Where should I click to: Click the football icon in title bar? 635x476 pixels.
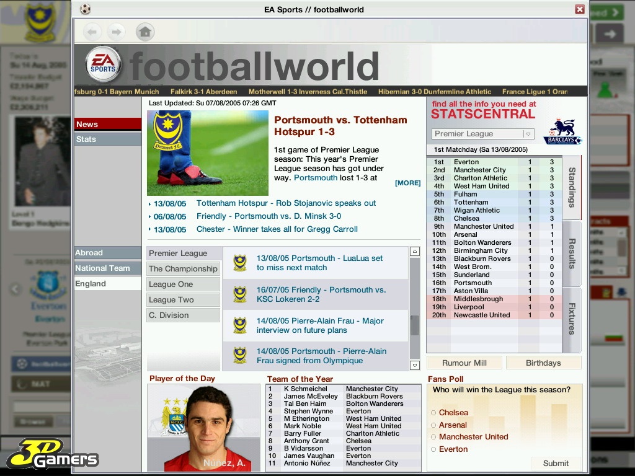[86, 9]
